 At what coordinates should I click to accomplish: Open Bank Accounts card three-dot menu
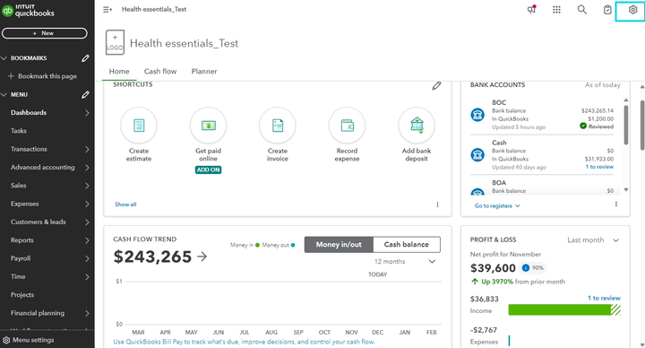point(615,204)
